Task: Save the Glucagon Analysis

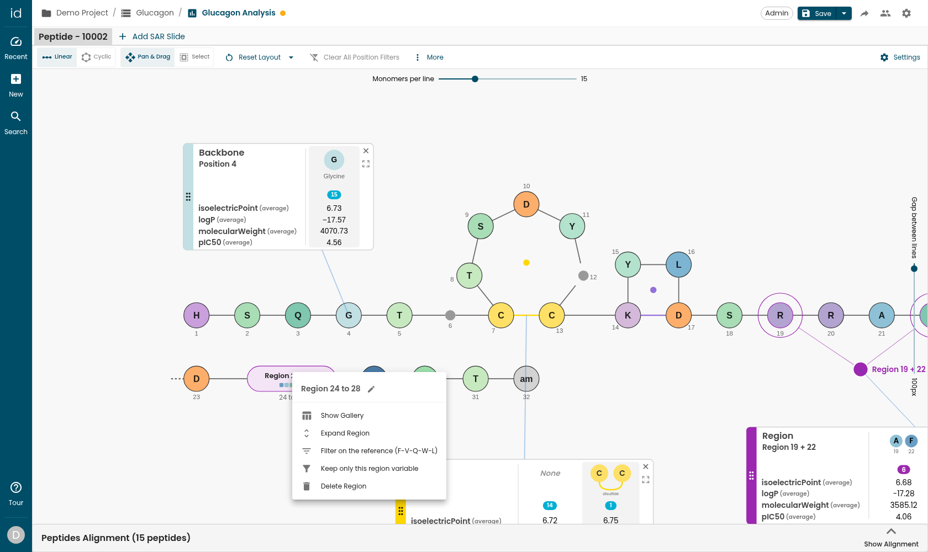Action: (x=817, y=13)
